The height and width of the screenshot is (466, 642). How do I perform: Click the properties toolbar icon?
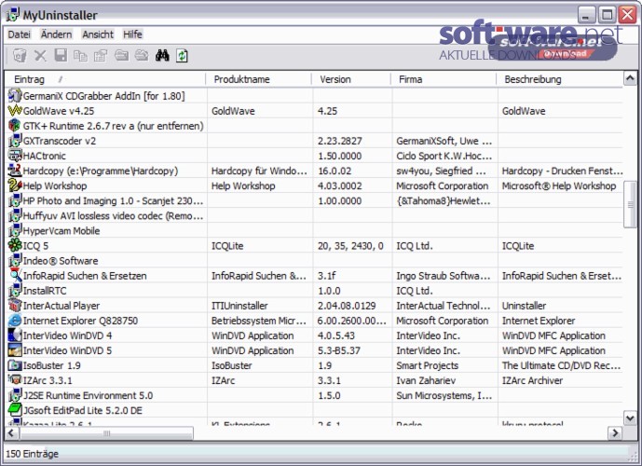[101, 55]
